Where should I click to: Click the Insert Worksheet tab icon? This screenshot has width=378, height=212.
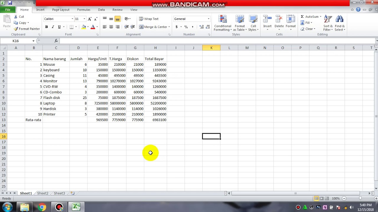[72, 193]
